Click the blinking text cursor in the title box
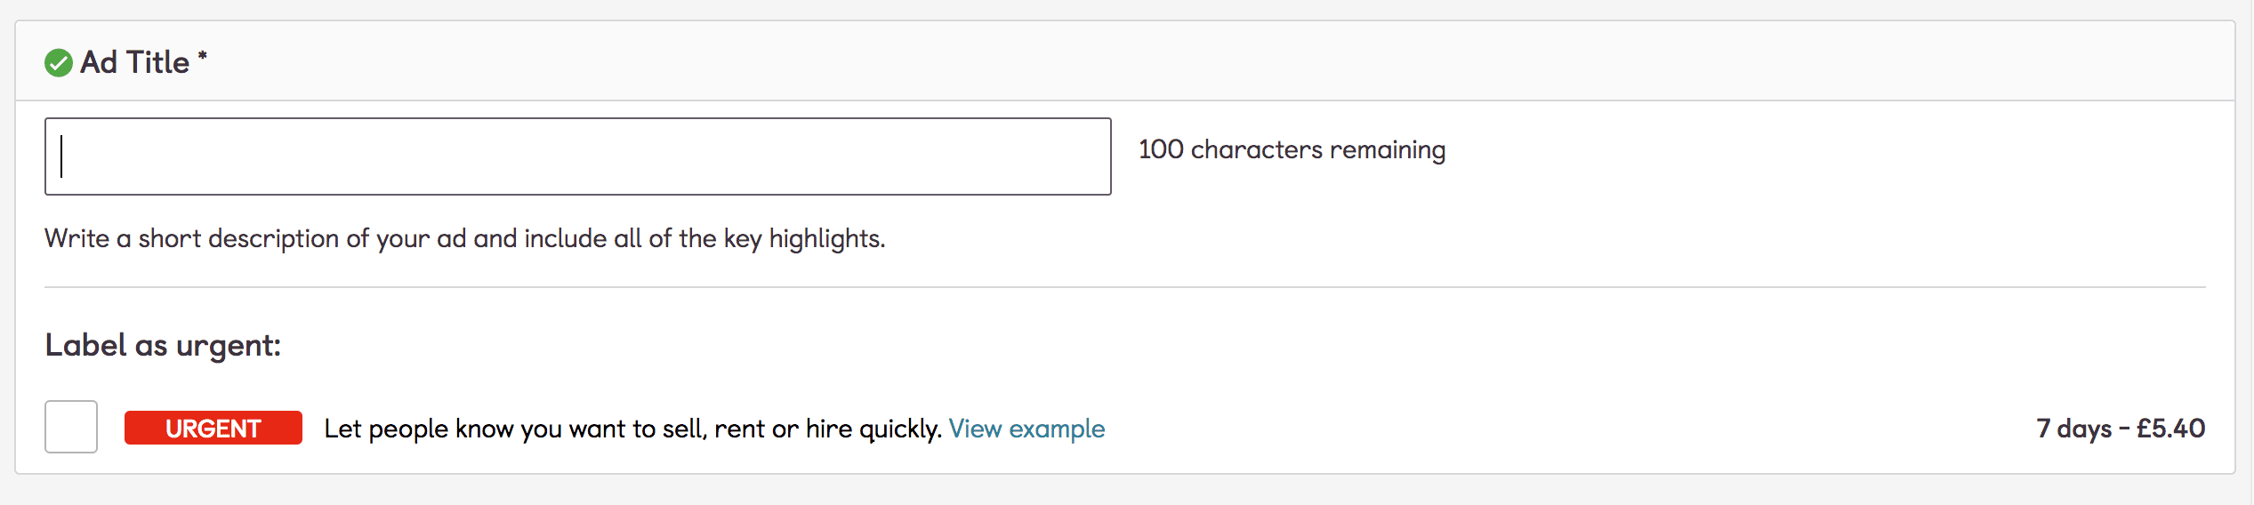 pos(61,156)
